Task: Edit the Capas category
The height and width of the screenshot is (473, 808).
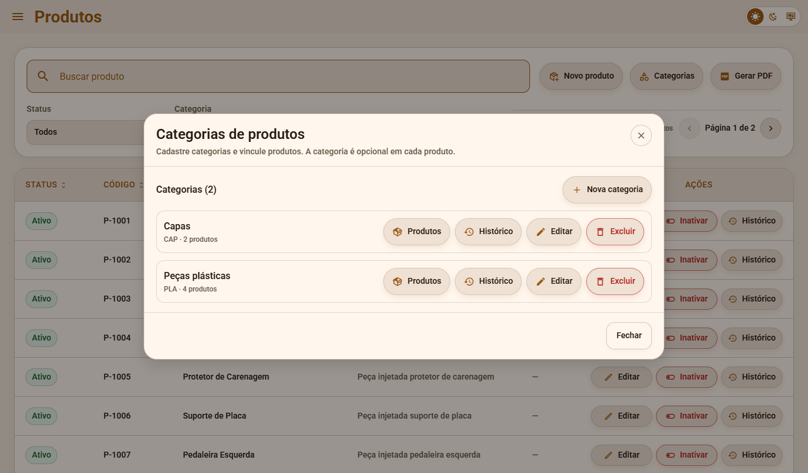Action: [554, 232]
